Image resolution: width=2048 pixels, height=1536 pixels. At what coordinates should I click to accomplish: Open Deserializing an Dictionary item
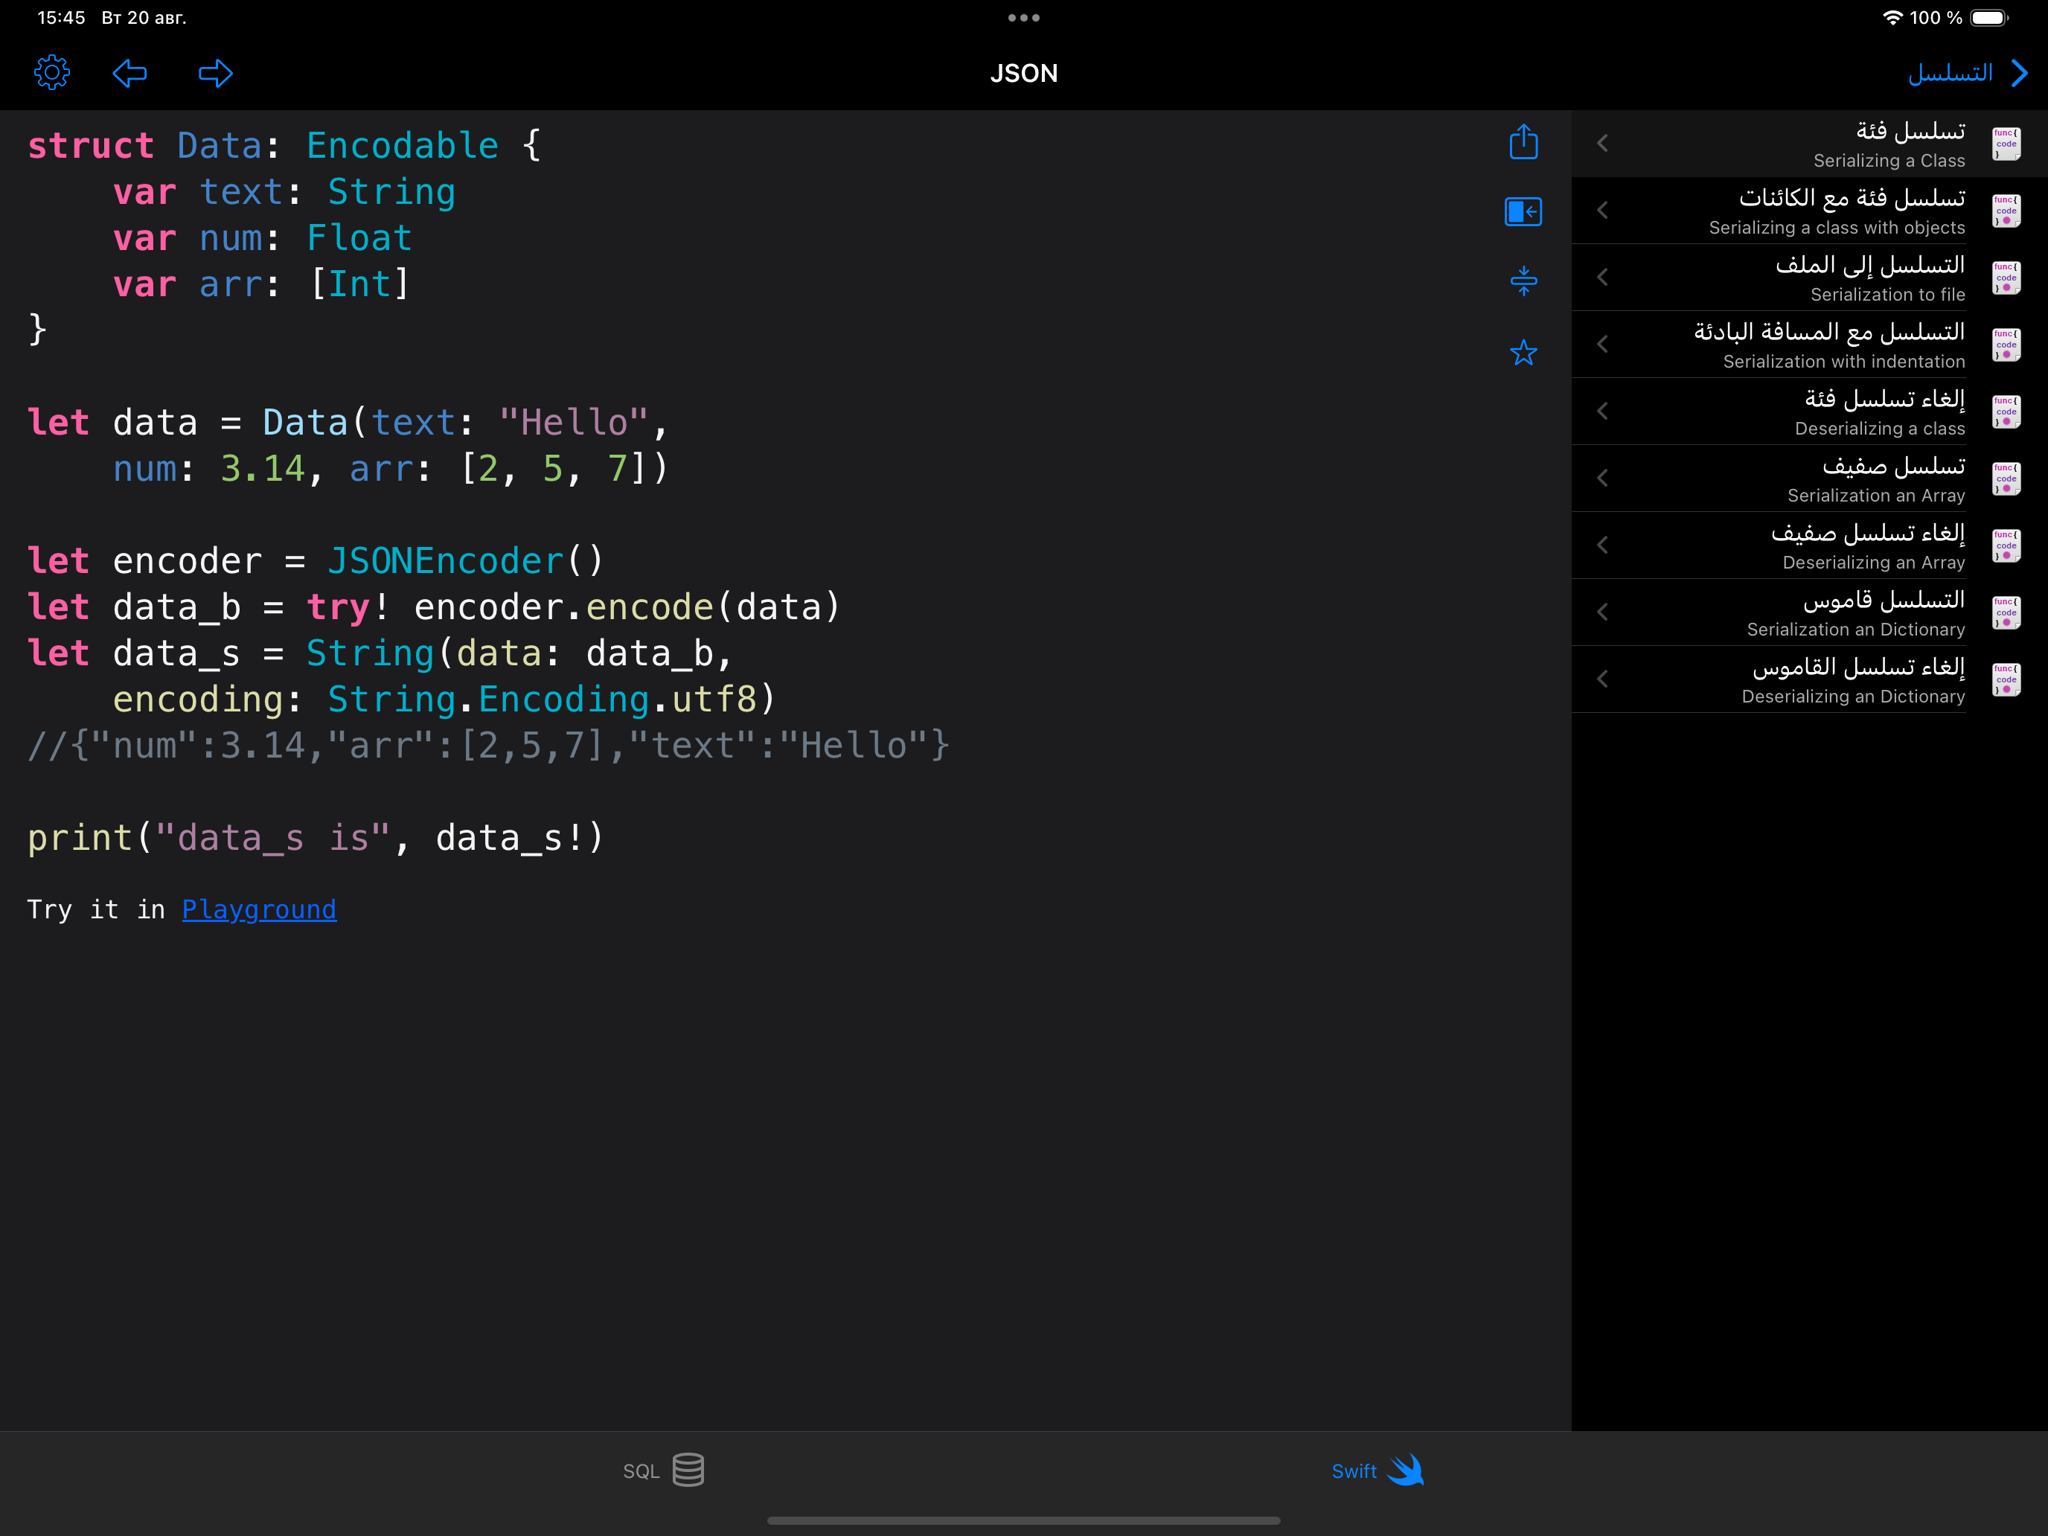1809,679
